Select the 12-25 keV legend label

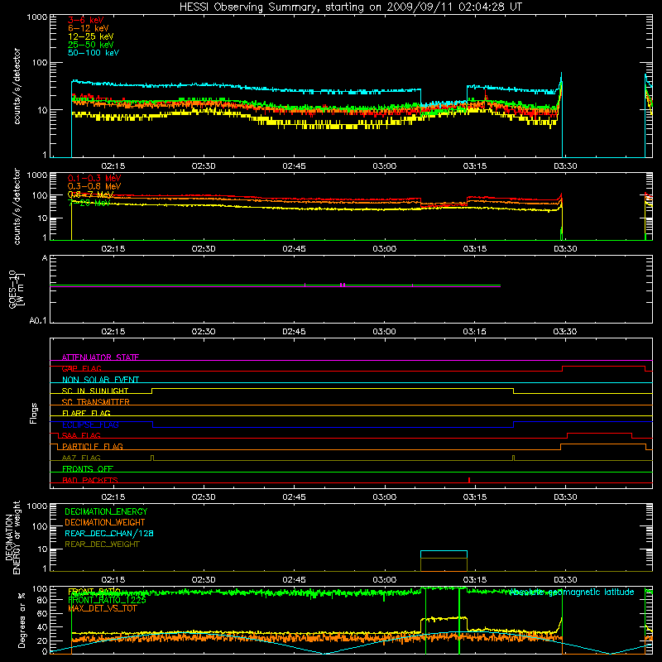tap(91, 36)
